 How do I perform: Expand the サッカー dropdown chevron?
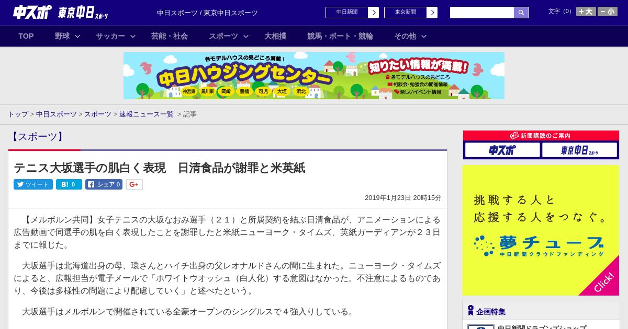tap(133, 36)
